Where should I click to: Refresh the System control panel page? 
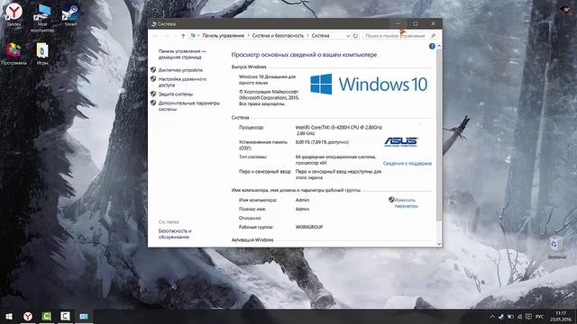(355, 36)
